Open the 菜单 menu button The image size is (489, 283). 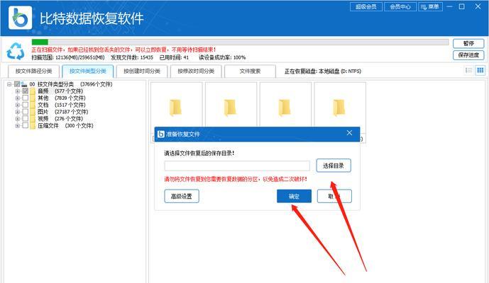click(430, 7)
